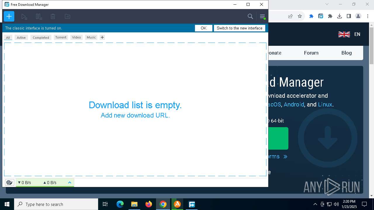Change language via EN flag selector

point(349,34)
